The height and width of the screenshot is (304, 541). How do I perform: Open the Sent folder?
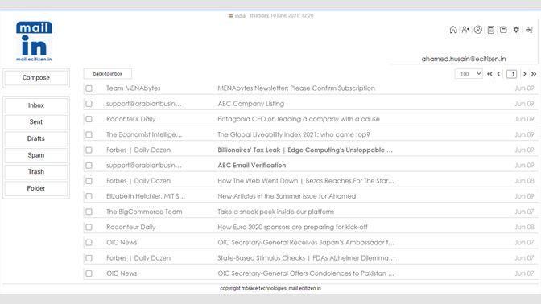[x=36, y=122]
